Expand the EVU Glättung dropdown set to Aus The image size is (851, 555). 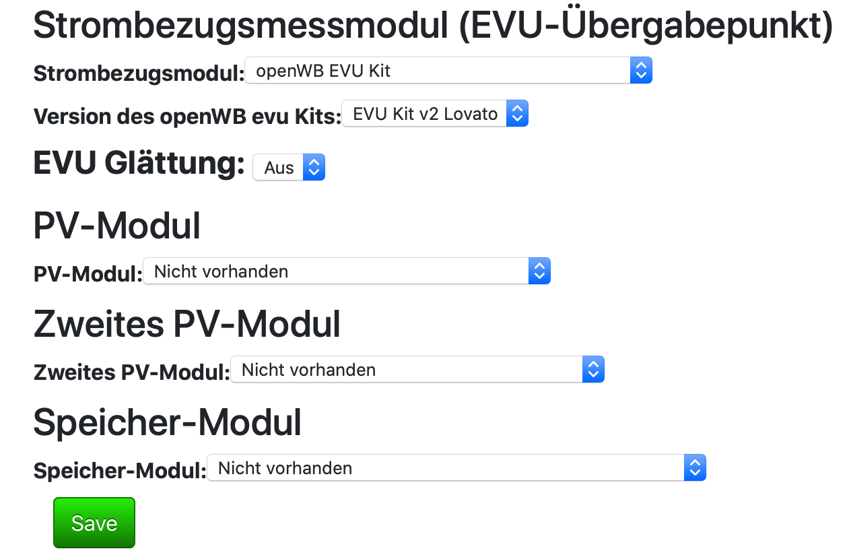(x=279, y=168)
